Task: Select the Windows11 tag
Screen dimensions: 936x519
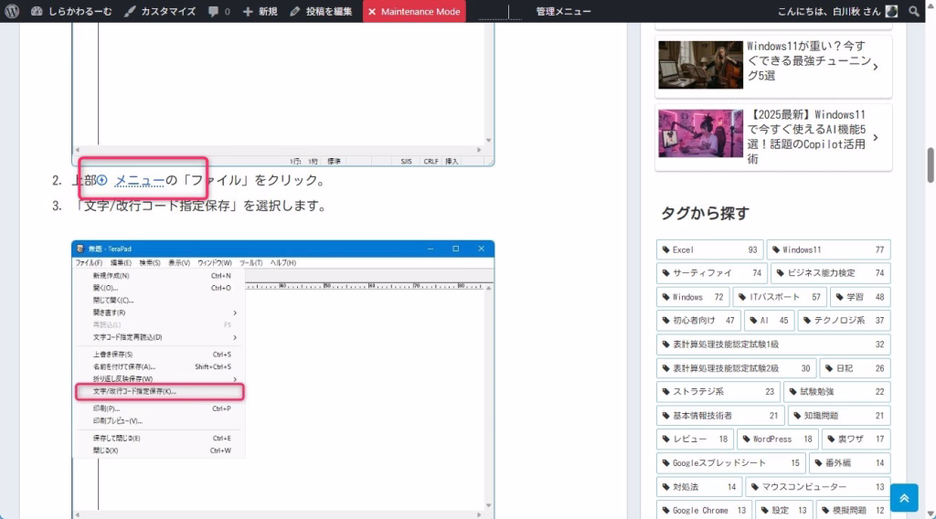Action: point(828,249)
